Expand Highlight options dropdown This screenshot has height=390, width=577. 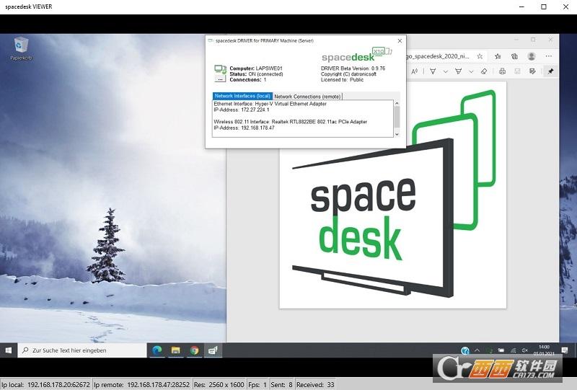tap(471, 71)
